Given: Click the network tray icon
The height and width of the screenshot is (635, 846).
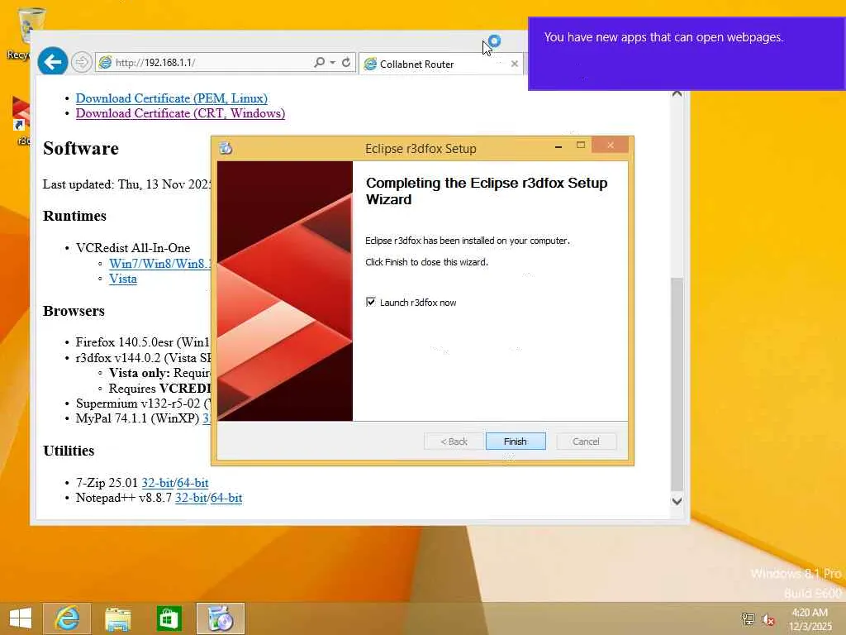Looking at the screenshot, I should tap(748, 619).
